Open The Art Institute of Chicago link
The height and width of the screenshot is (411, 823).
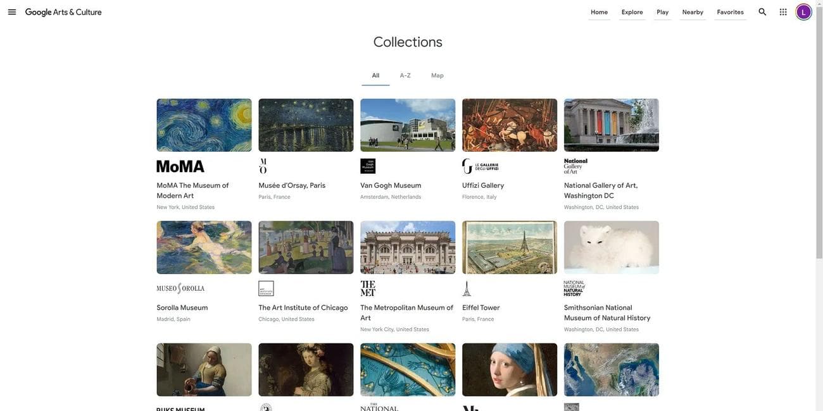pos(303,308)
